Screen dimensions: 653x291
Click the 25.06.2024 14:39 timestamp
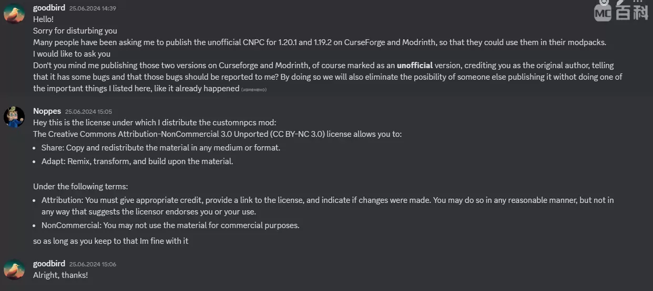pyautogui.click(x=93, y=8)
